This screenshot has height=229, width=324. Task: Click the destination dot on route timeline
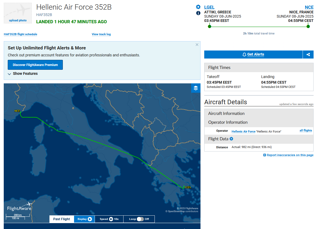tap(308, 26)
